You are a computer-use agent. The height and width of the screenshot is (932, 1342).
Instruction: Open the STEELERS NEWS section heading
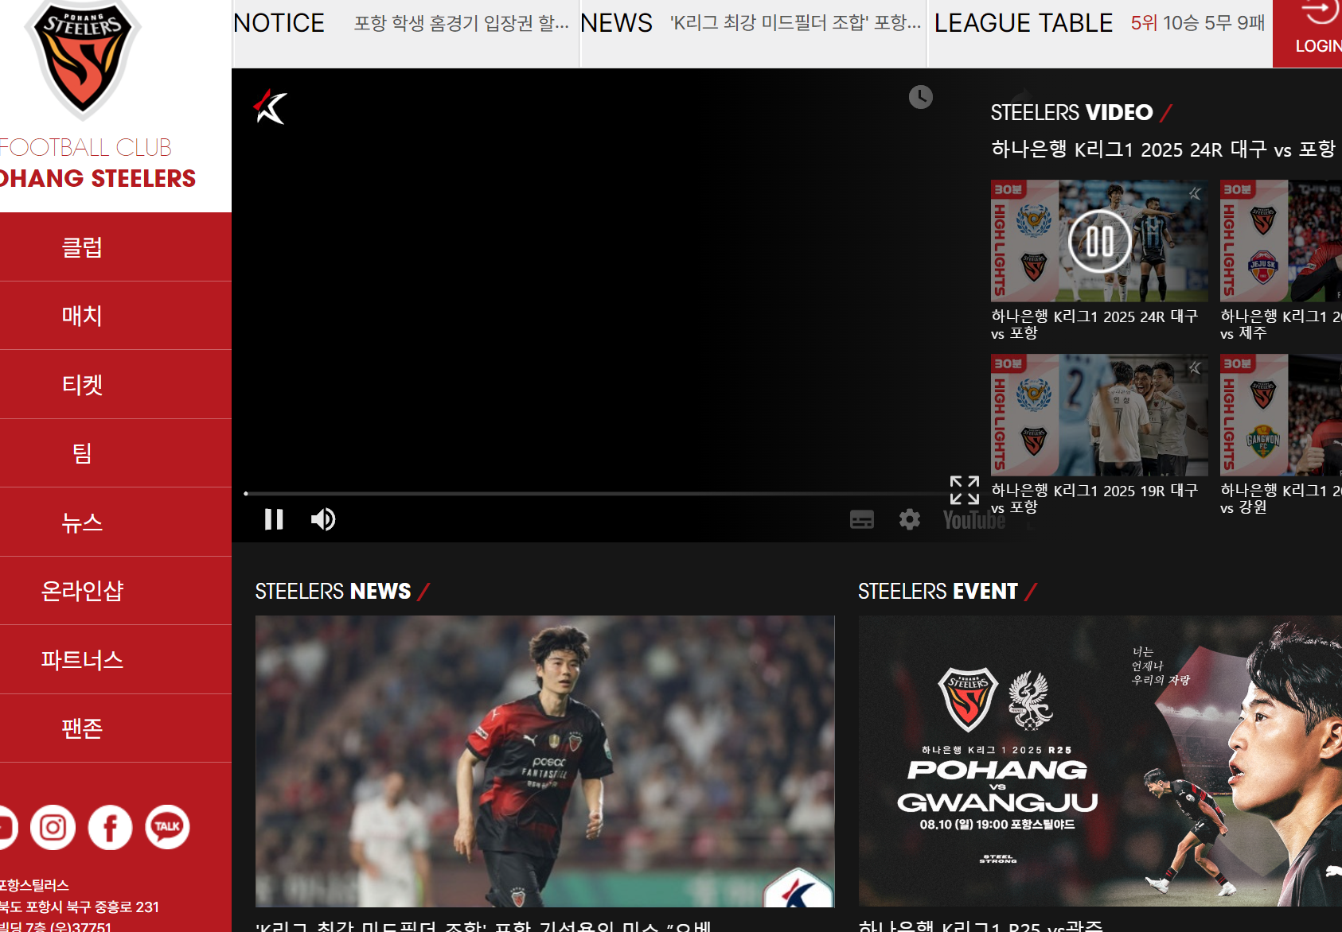pos(333,592)
